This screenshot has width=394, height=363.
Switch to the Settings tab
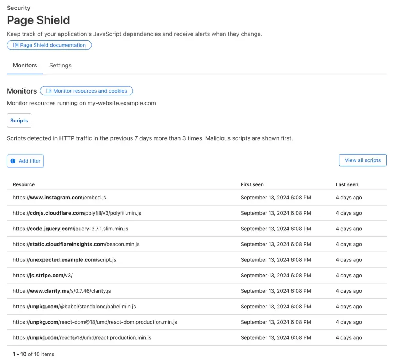[x=60, y=65]
